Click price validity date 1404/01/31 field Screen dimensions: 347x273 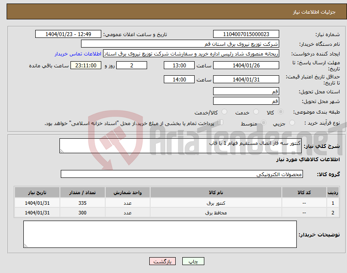246,79
